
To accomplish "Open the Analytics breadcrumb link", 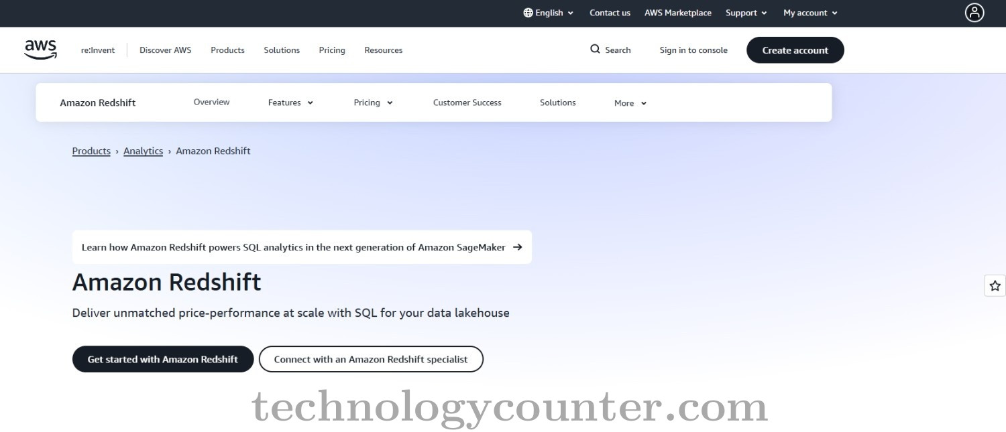I will [x=143, y=151].
